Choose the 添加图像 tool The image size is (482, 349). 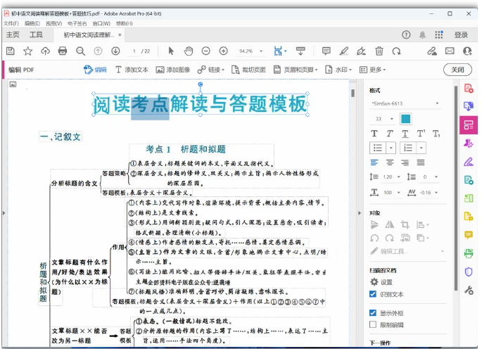[x=173, y=70]
